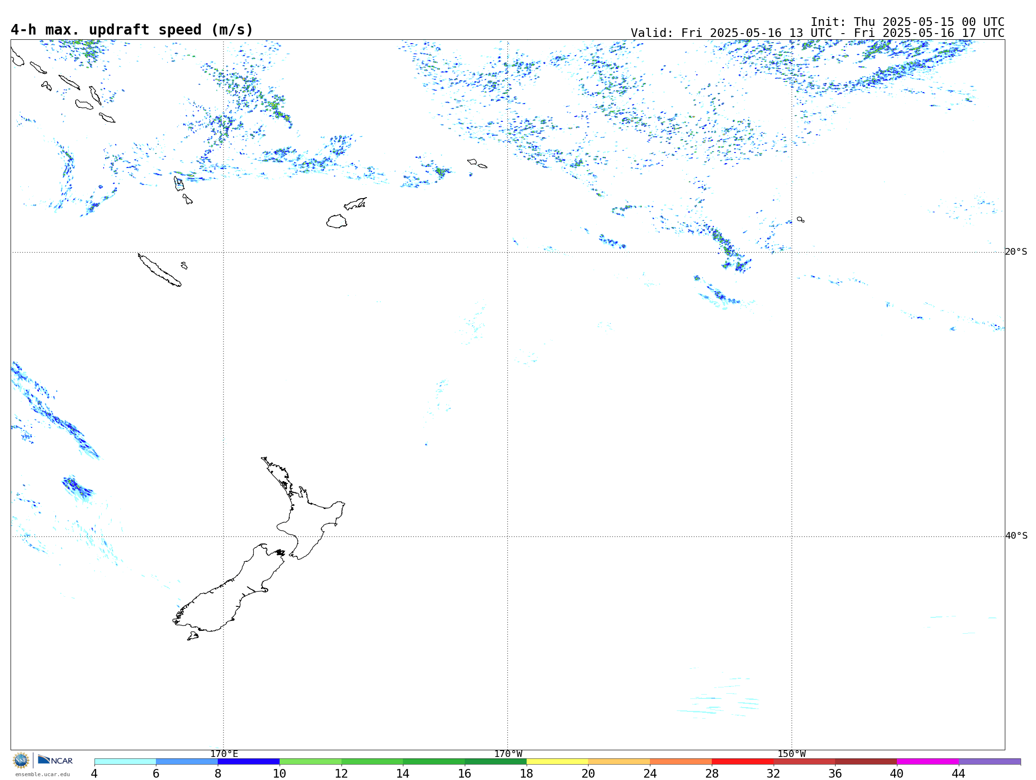The image size is (1036, 780).
Task: Click the dark blue 8-10 colorbar segment
Action: [x=248, y=762]
